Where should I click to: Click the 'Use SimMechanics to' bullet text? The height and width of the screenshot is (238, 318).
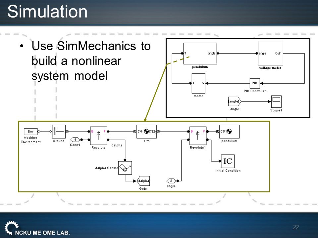91,46
